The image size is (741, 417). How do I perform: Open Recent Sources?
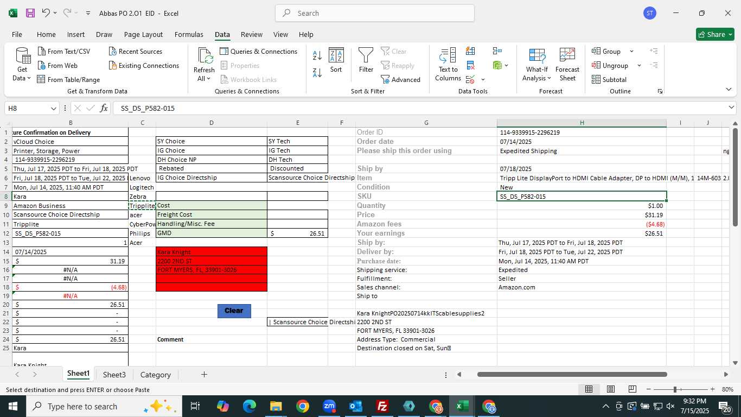pyautogui.click(x=136, y=52)
